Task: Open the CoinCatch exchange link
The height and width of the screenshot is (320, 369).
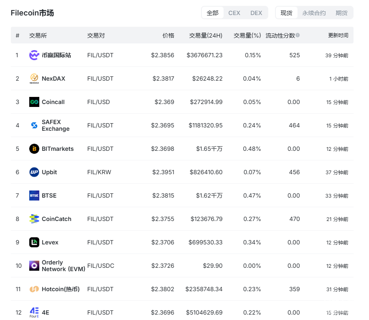Action: [x=56, y=219]
